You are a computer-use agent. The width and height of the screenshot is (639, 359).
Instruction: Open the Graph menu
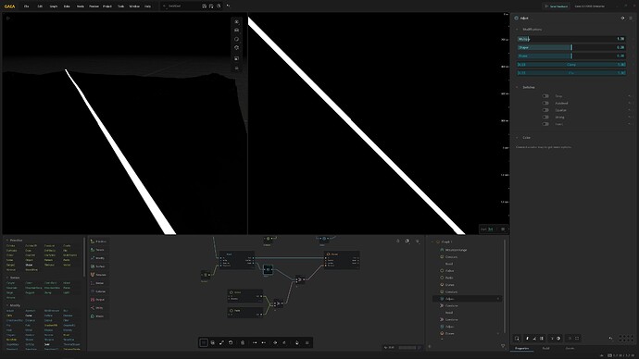[54, 6]
